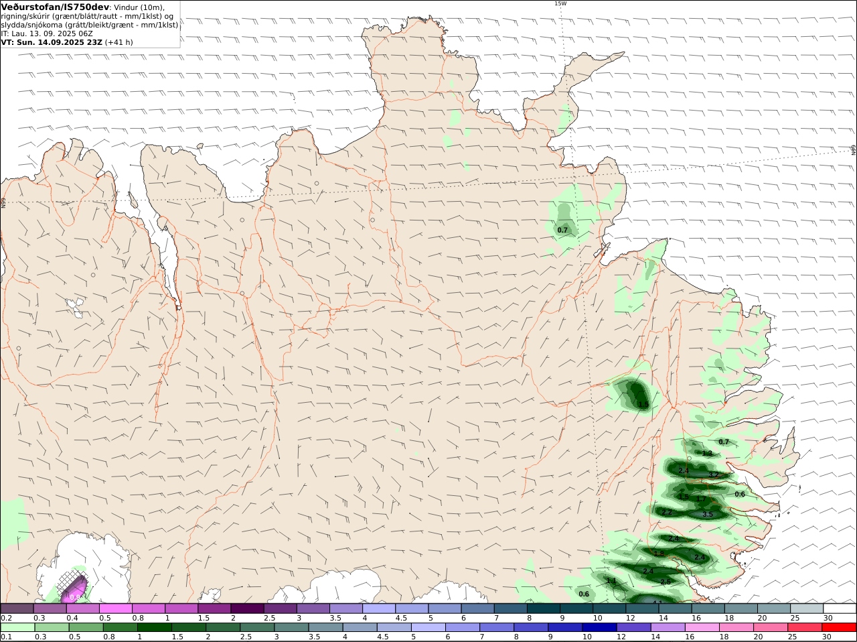Click the 2.2 precipitation value on the map
The height and width of the screenshot is (642, 857).
pos(667,513)
